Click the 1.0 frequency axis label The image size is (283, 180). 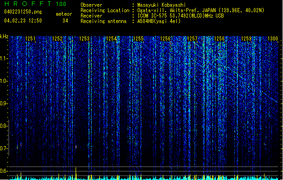click(4, 81)
